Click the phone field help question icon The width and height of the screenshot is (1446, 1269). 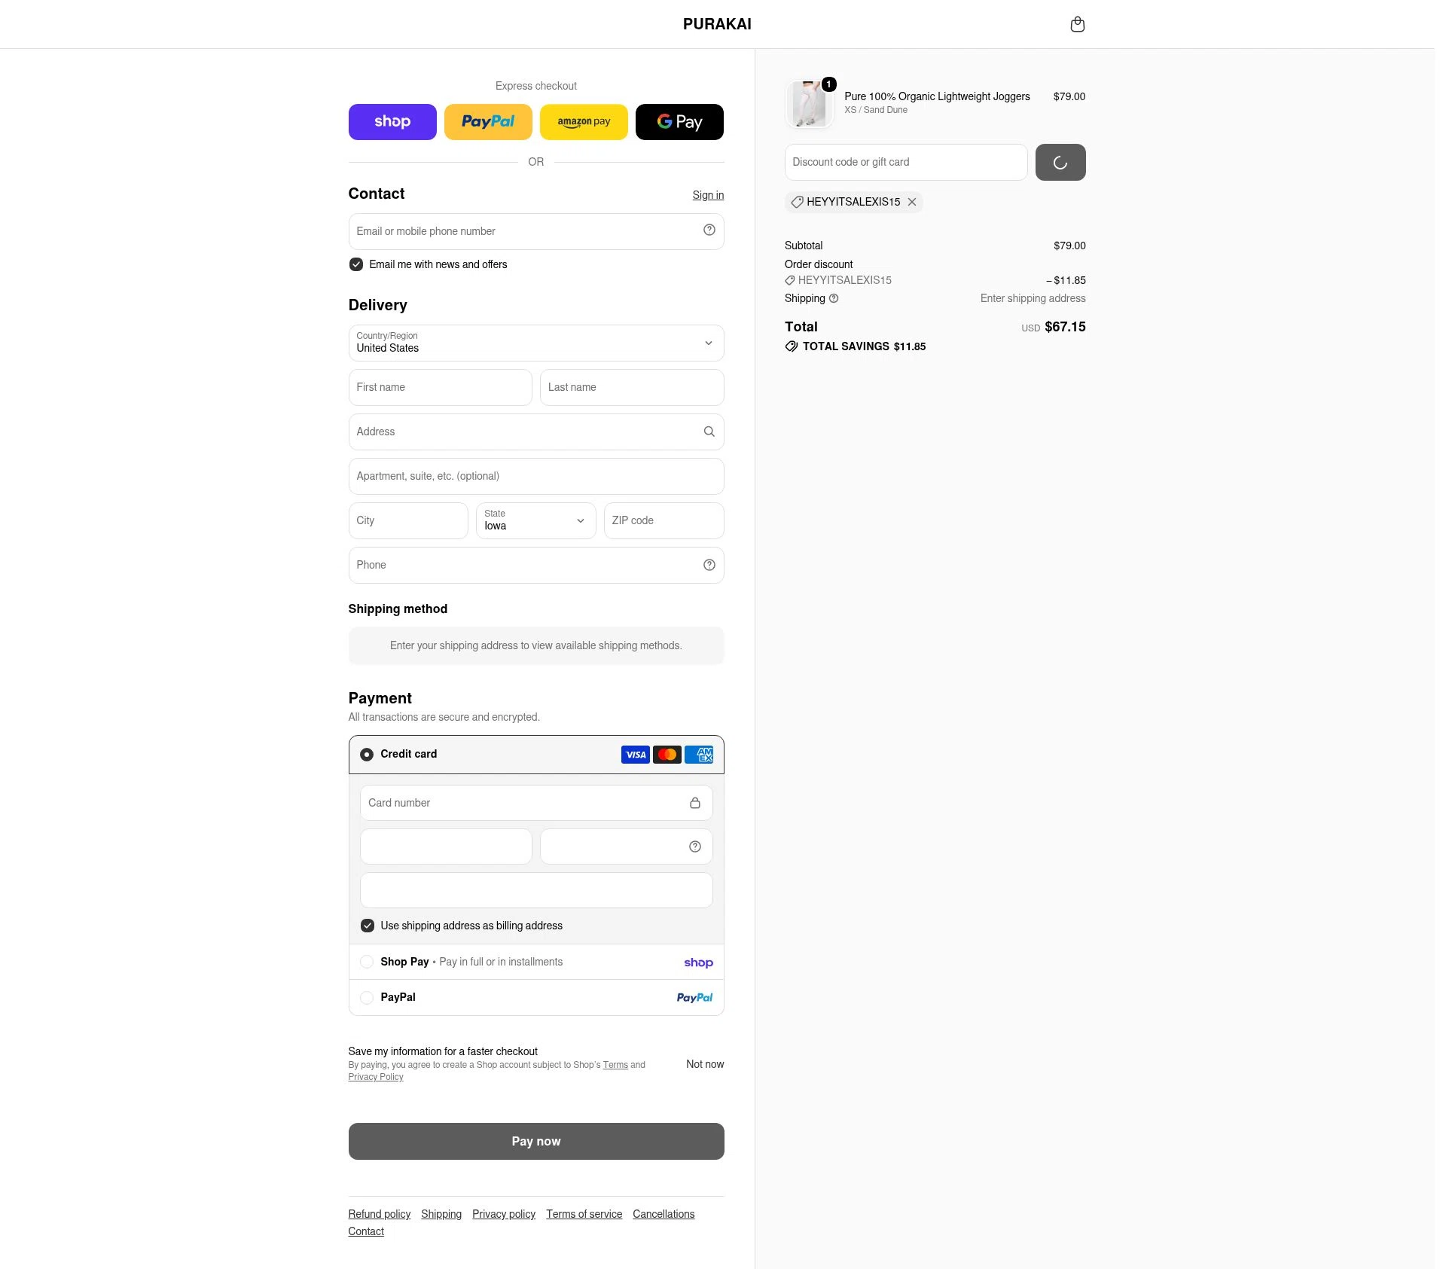709,565
